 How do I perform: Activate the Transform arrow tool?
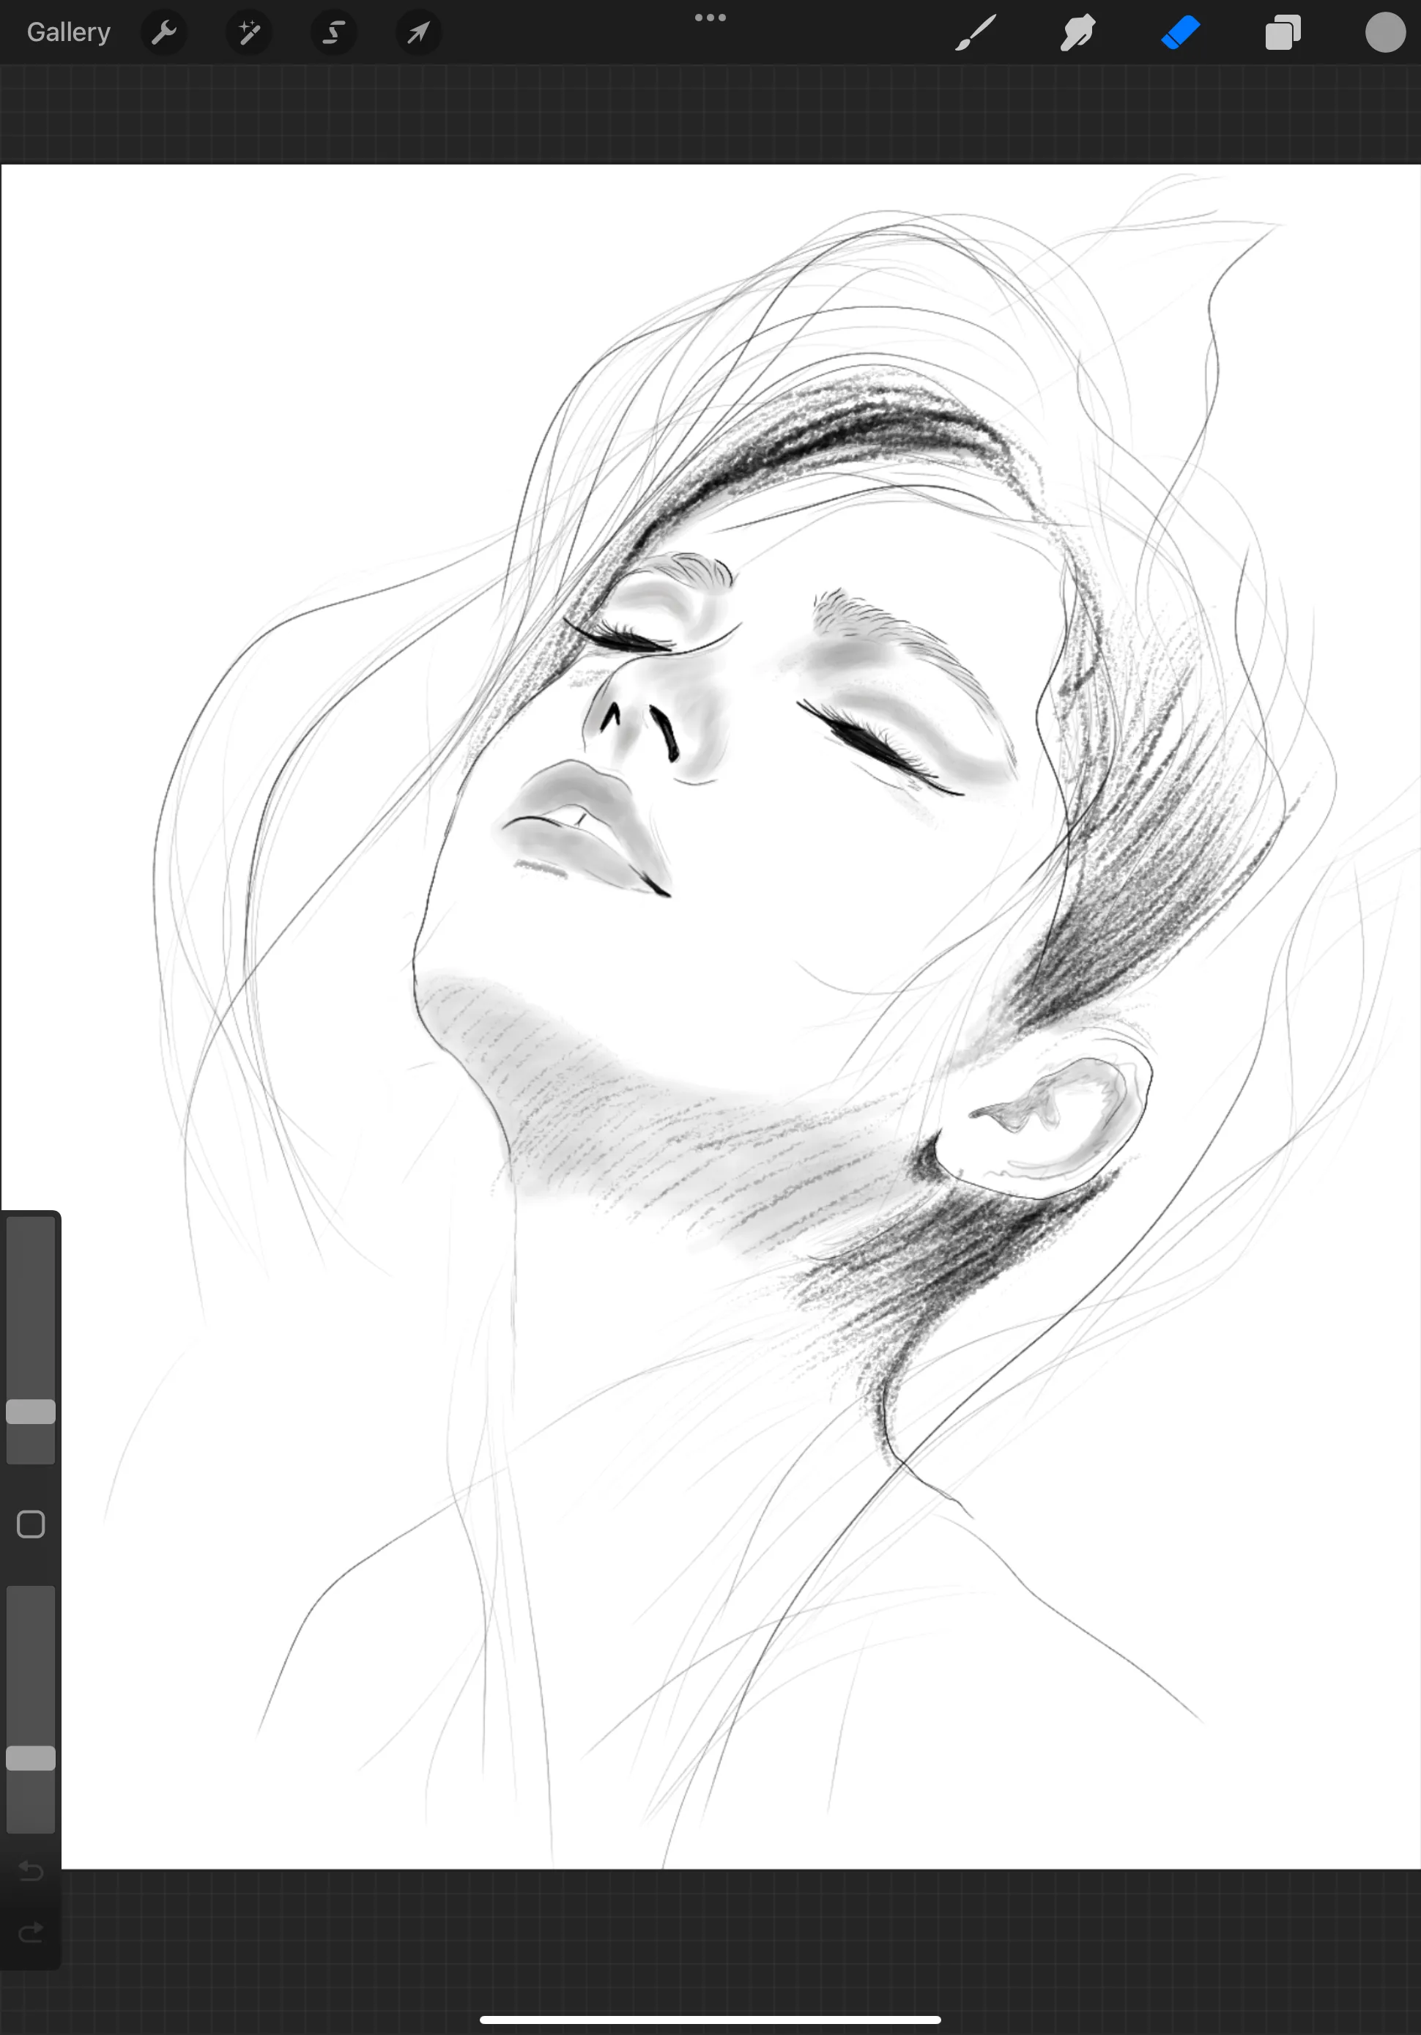[x=418, y=33]
